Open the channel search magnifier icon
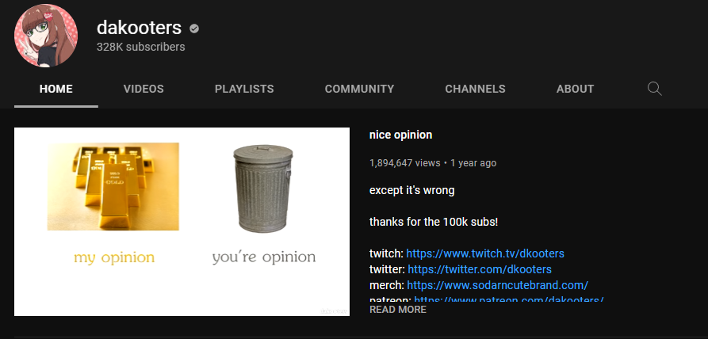 click(654, 89)
